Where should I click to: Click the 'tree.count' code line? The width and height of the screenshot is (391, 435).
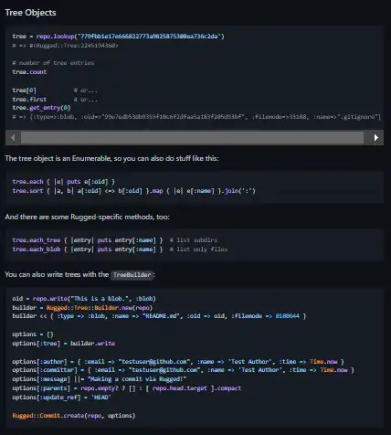pyautogui.click(x=29, y=72)
